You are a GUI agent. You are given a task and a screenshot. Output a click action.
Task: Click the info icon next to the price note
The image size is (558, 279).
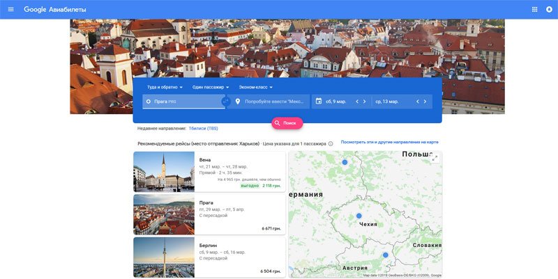[x=331, y=144]
